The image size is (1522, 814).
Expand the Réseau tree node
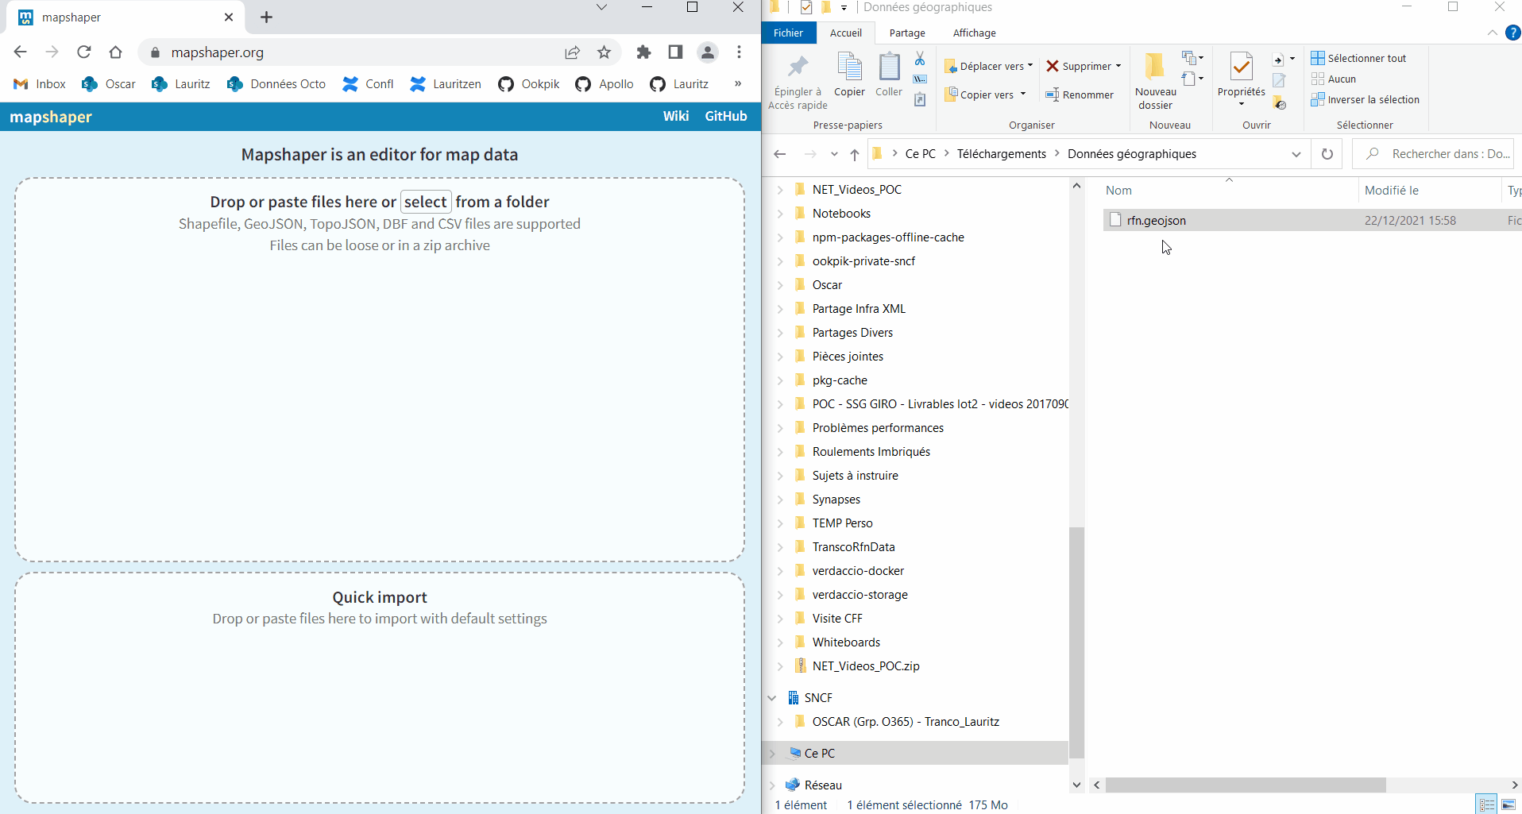tap(771, 785)
